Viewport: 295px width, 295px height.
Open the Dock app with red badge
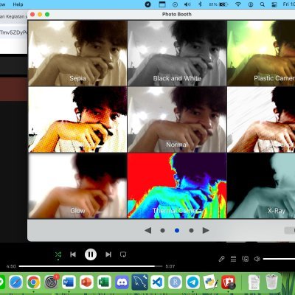click(52, 282)
